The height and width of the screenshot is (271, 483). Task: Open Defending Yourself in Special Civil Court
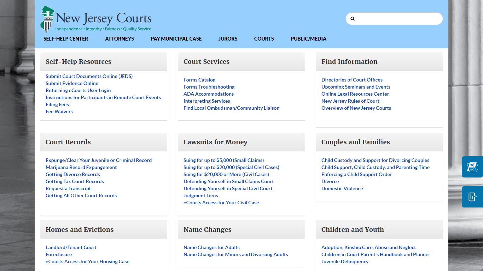tap(228, 188)
